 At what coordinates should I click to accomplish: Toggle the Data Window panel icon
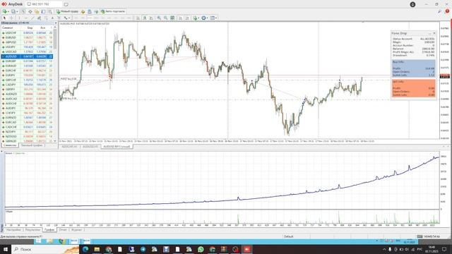click(x=30, y=11)
